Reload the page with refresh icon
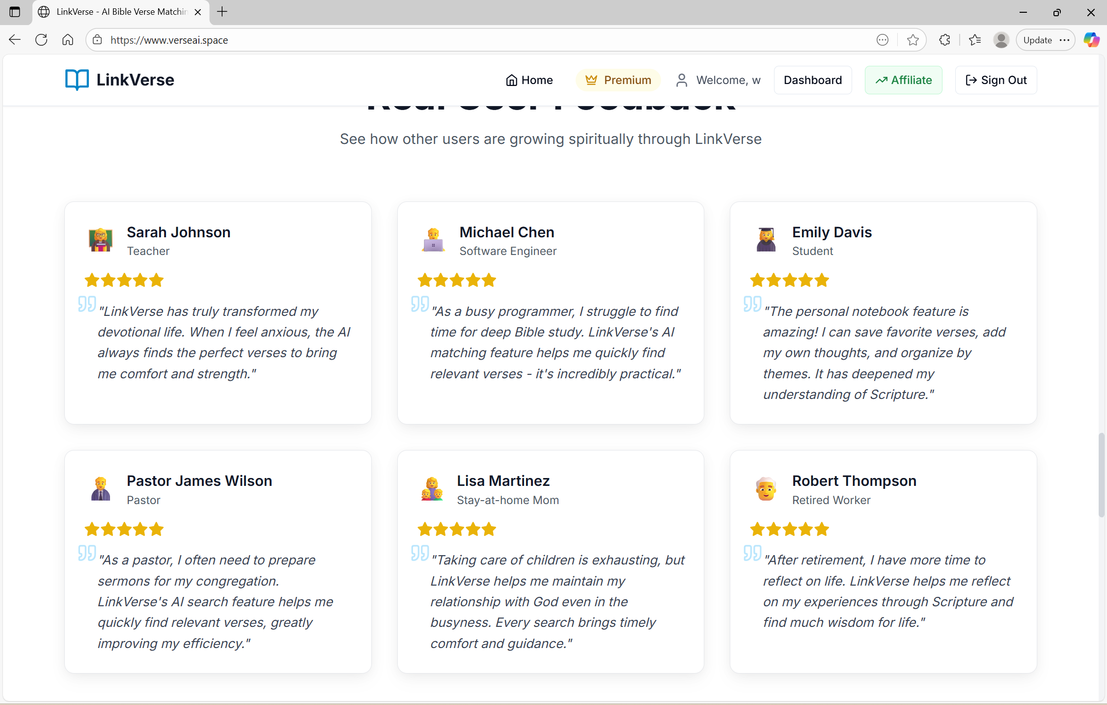 [x=41, y=40]
